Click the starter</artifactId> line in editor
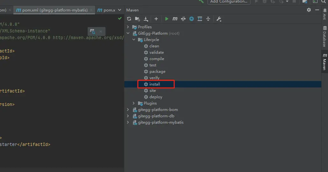Viewport: 328px width, 172px height. [x=25, y=144]
